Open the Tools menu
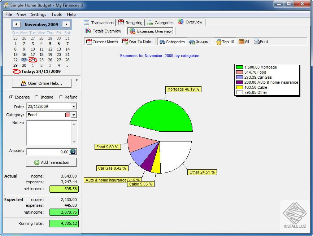Viewport: 313px width, 236px height. [x=56, y=14]
